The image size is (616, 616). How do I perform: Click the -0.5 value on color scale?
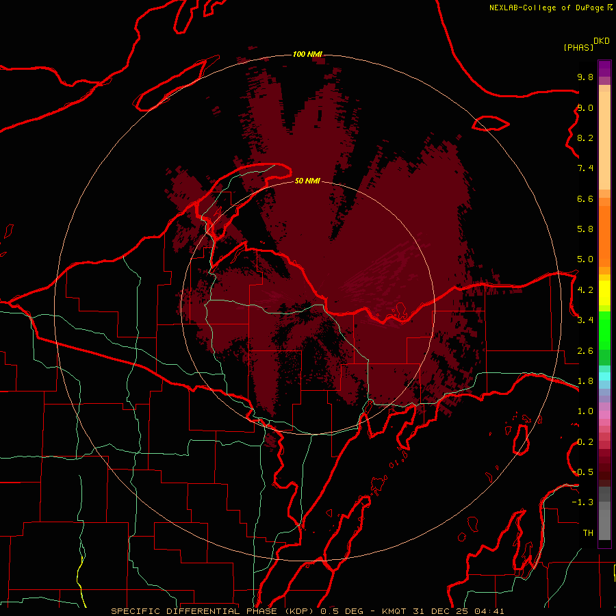click(582, 472)
